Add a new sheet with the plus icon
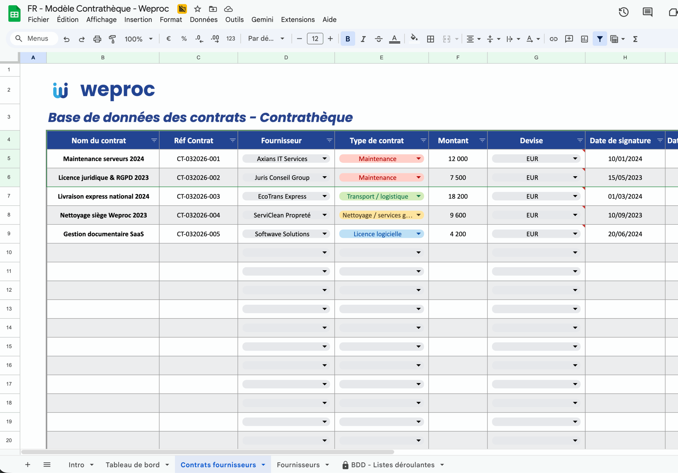The width and height of the screenshot is (678, 473). point(28,465)
